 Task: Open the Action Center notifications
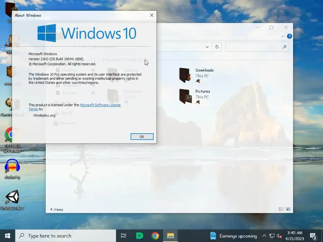pyautogui.click(x=313, y=236)
